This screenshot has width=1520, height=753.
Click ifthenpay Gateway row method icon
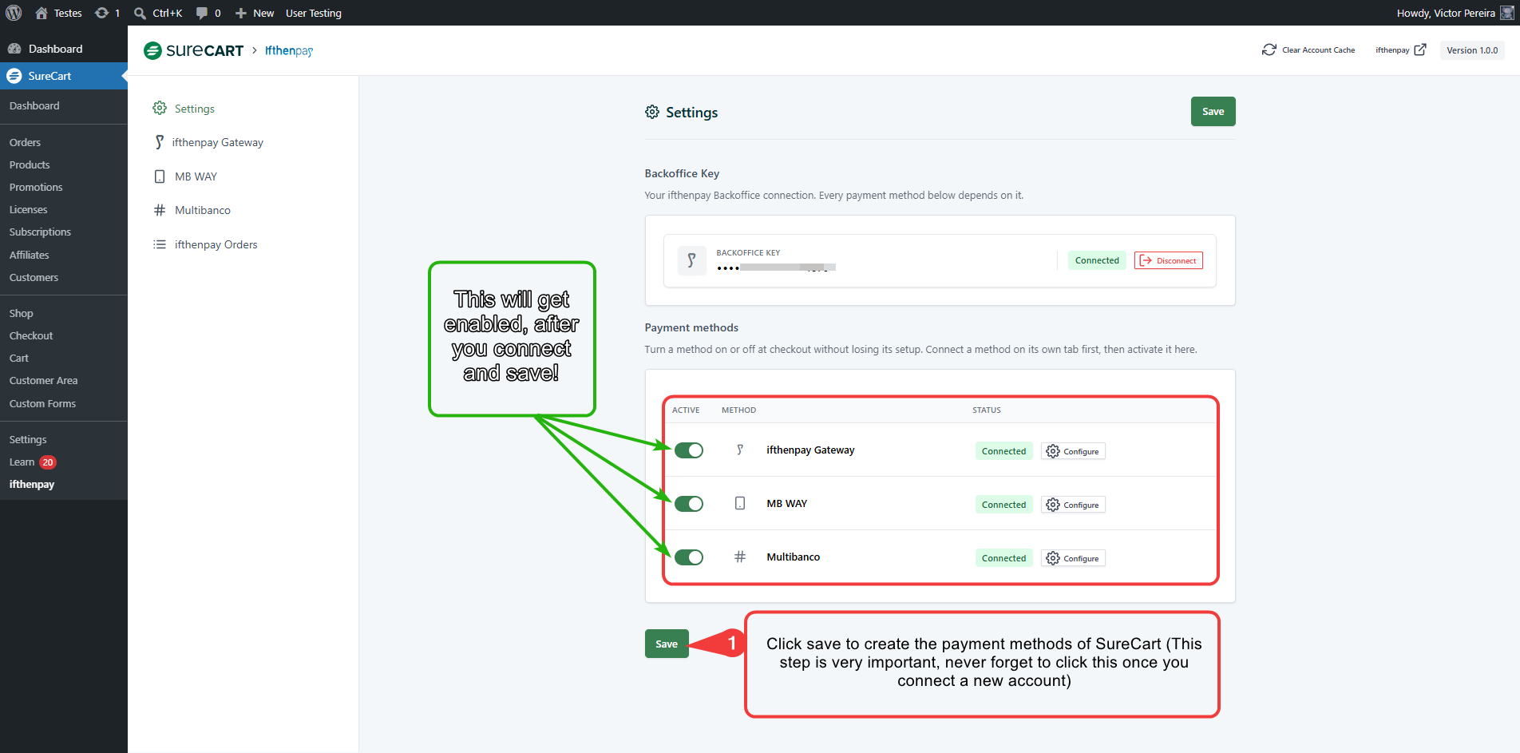click(x=740, y=450)
